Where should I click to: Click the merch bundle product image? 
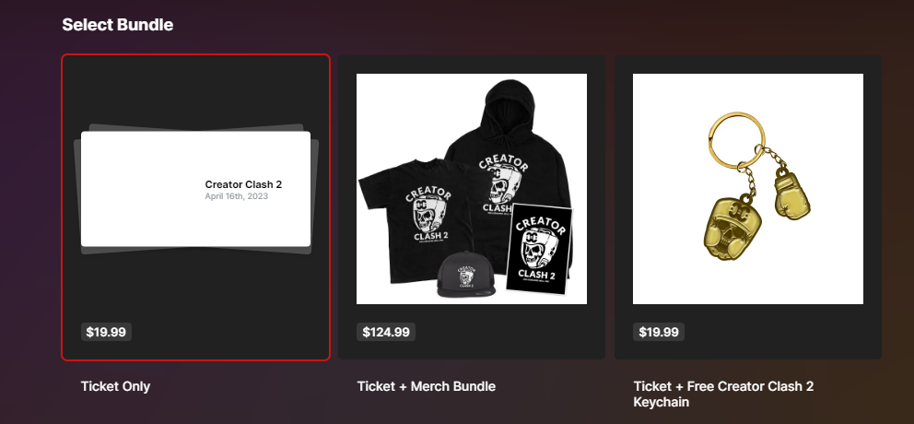[472, 188]
